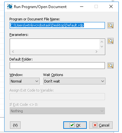Click Parameters horizontal scroll right arrow
122x133 pixels.
97,52
